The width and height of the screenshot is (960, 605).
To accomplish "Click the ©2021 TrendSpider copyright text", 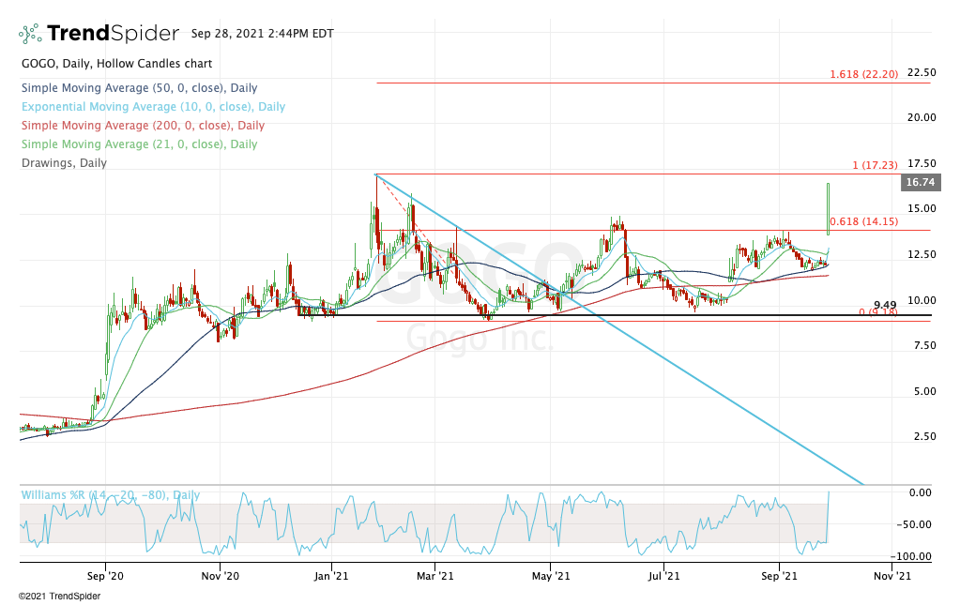I will point(58,596).
